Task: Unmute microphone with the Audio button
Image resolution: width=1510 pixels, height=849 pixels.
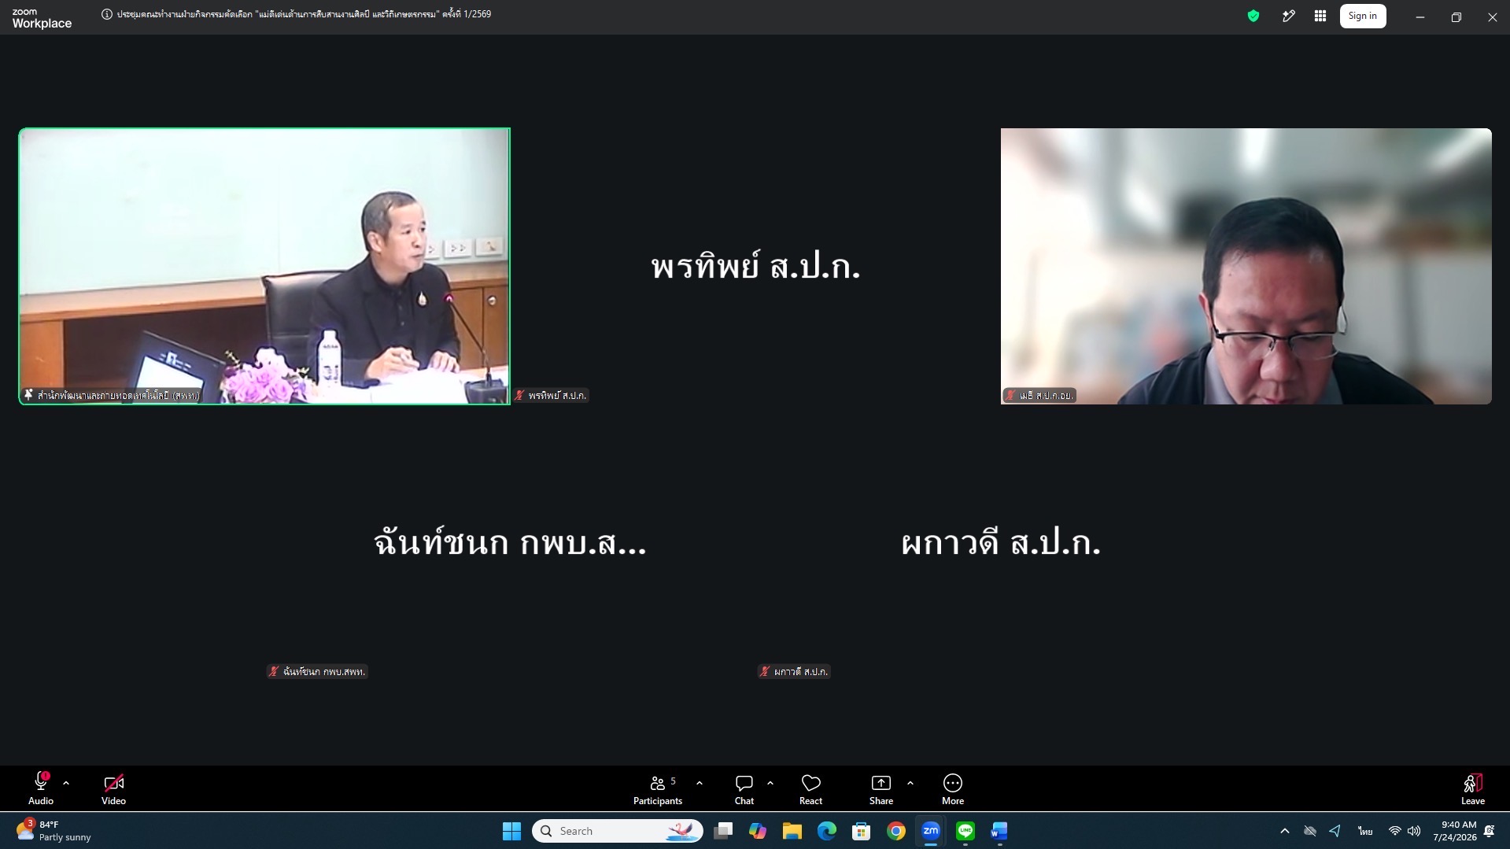Action: click(41, 789)
